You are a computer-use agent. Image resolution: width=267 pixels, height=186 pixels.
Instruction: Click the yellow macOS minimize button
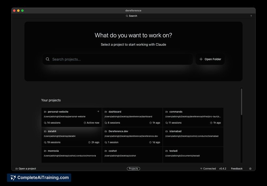pyautogui.click(x=18, y=10)
